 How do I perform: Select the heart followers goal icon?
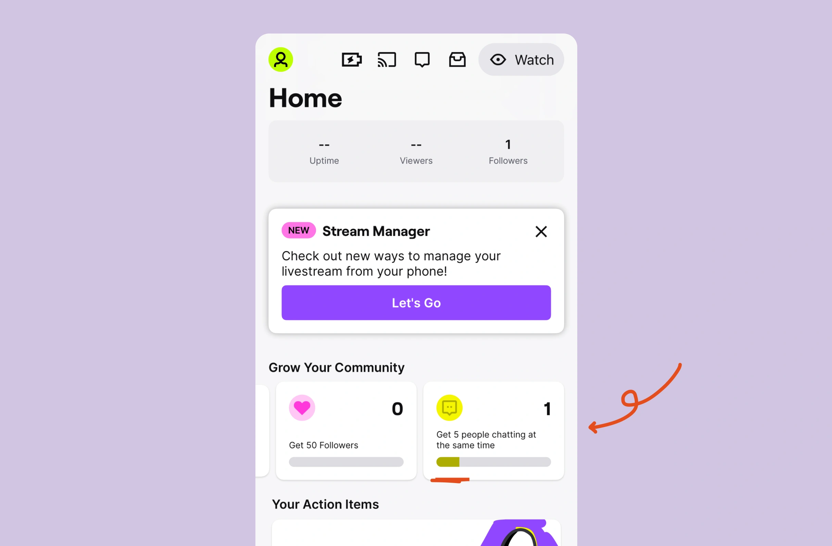[x=301, y=408]
